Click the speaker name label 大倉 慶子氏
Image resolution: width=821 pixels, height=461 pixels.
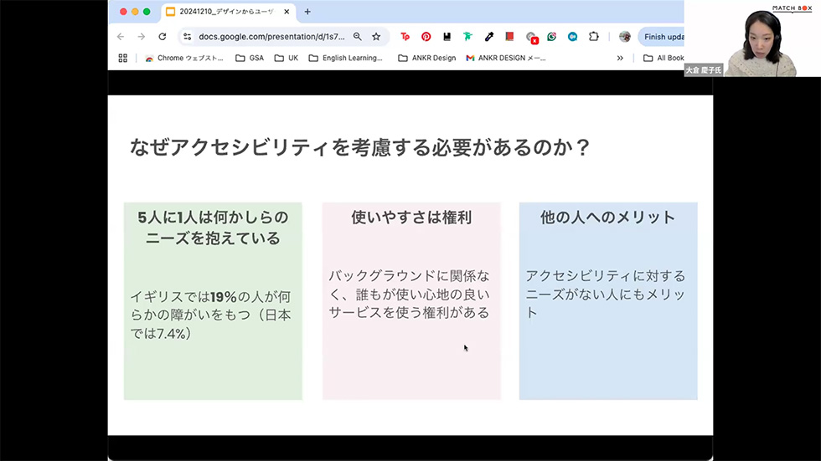(x=703, y=70)
